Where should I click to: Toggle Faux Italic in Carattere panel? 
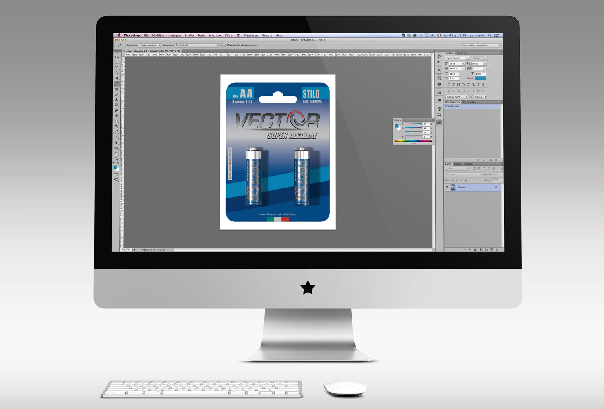[454, 85]
